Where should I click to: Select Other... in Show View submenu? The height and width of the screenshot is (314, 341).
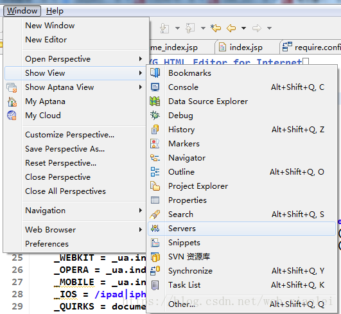[241, 304]
